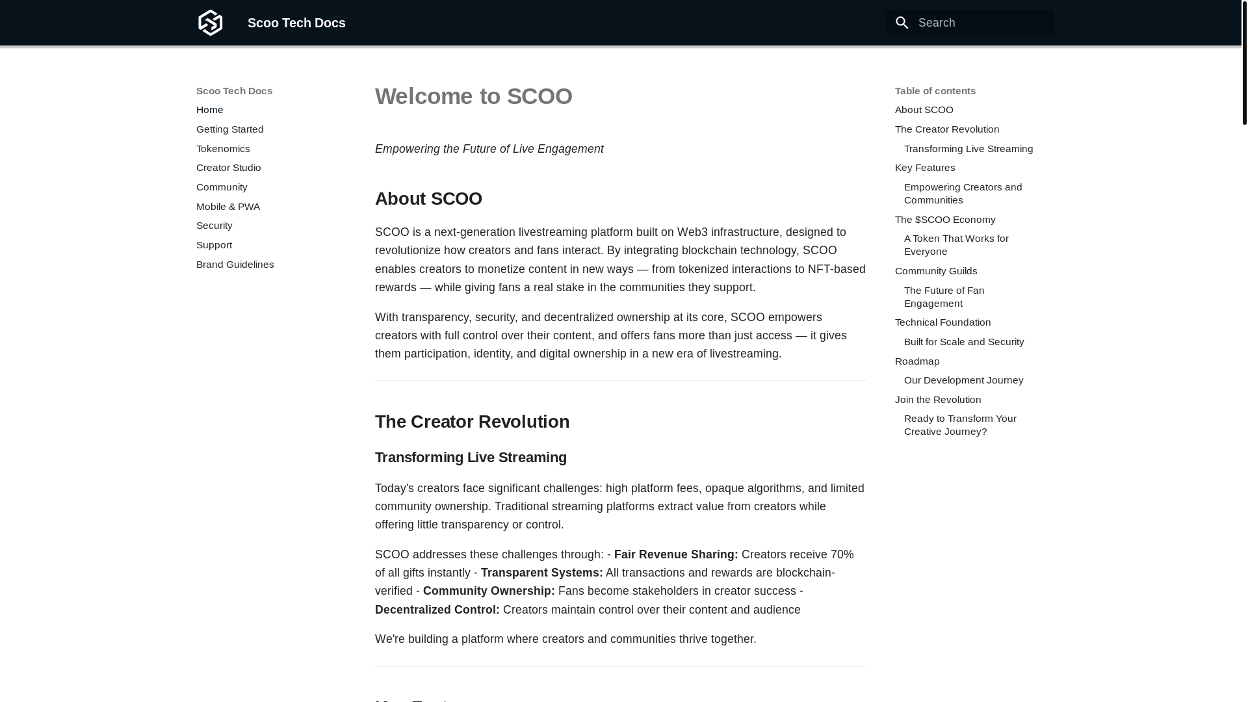Click the Transparent Systems bold text
1248x702 pixels.
coord(542,573)
